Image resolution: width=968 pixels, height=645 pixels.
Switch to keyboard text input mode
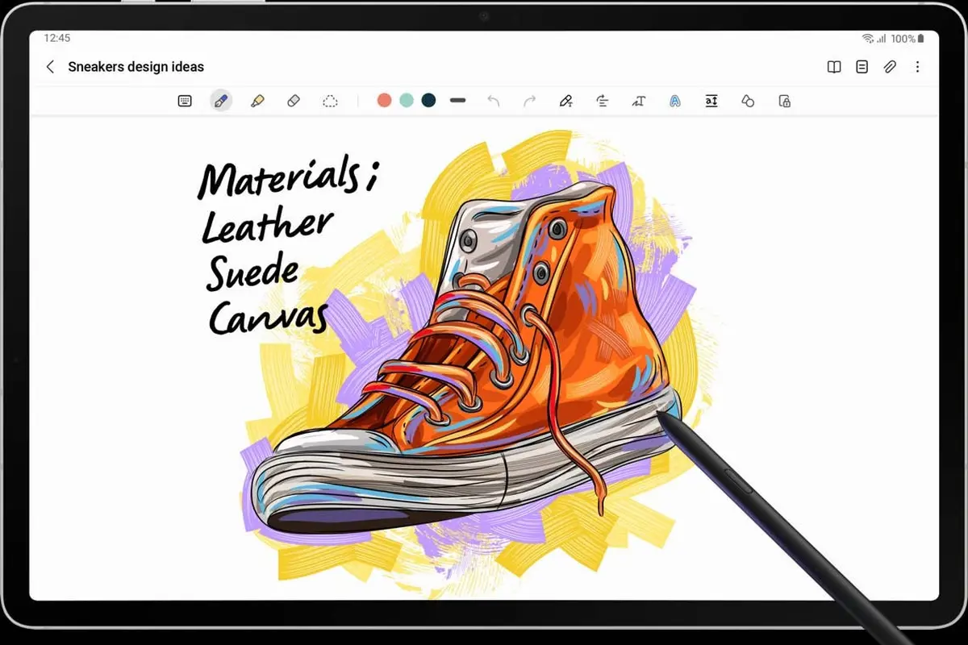coord(185,101)
